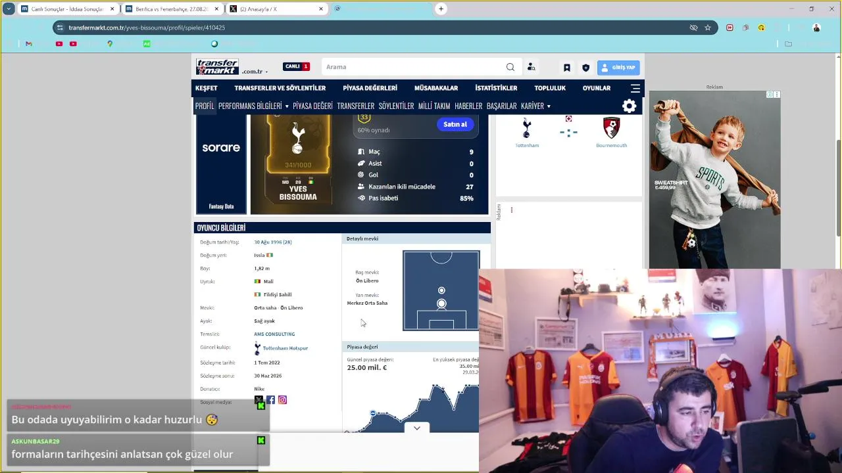
Task: Open the AMS Consulting agent link
Action: pos(274,334)
